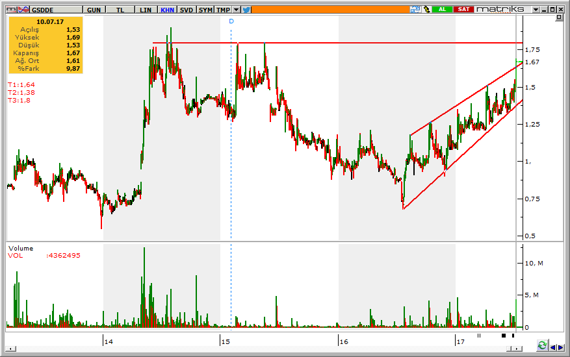Click the Kapanış 1,67 row
The image size is (570, 357).
pos(45,53)
